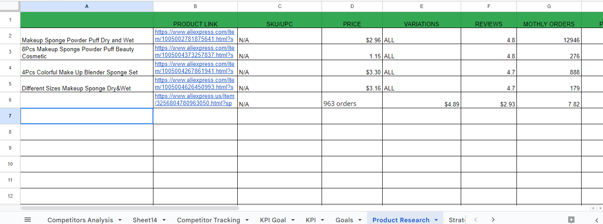Open Product Research tab dropdown menu
Viewport: 603px width, 224px height.
pos(436,220)
